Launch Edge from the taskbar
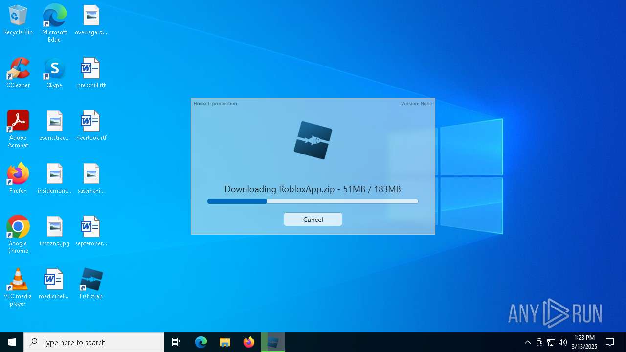Viewport: 626px width, 352px height. (x=201, y=342)
